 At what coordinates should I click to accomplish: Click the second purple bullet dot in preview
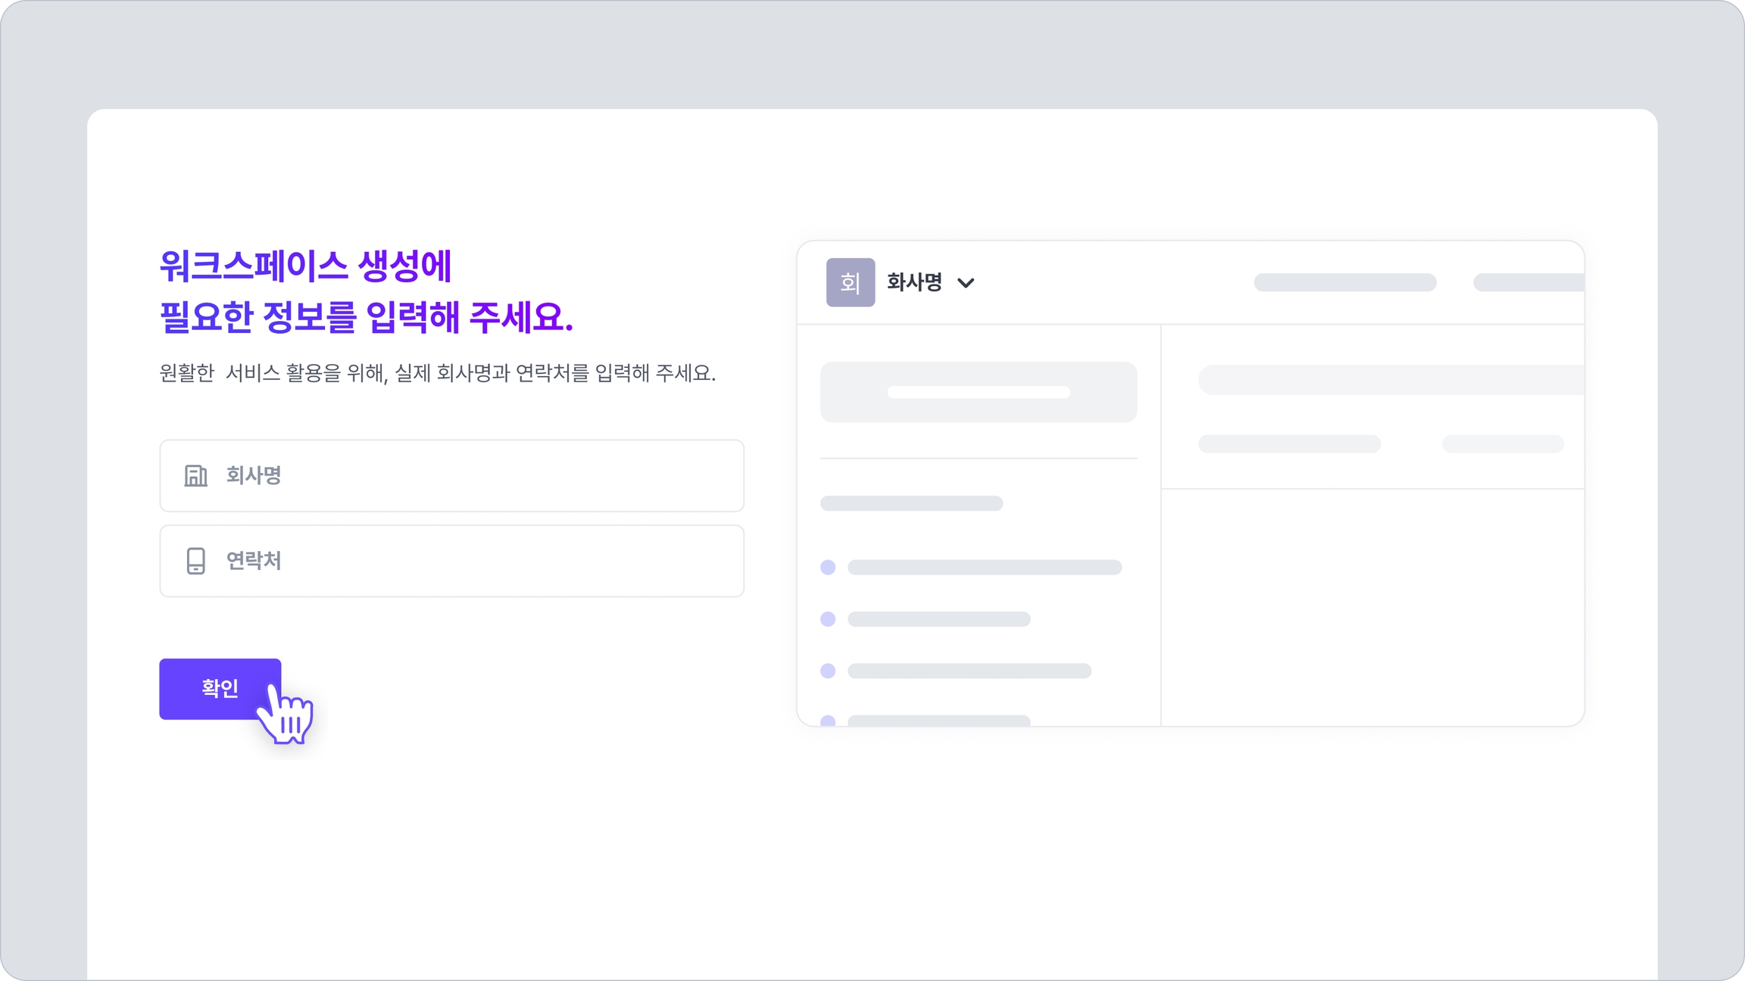828,619
